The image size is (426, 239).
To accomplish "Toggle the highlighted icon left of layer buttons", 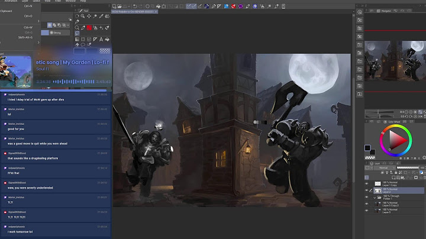I will pos(366,177).
